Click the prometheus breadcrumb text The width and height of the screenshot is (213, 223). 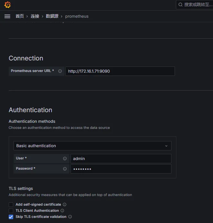point(77,16)
